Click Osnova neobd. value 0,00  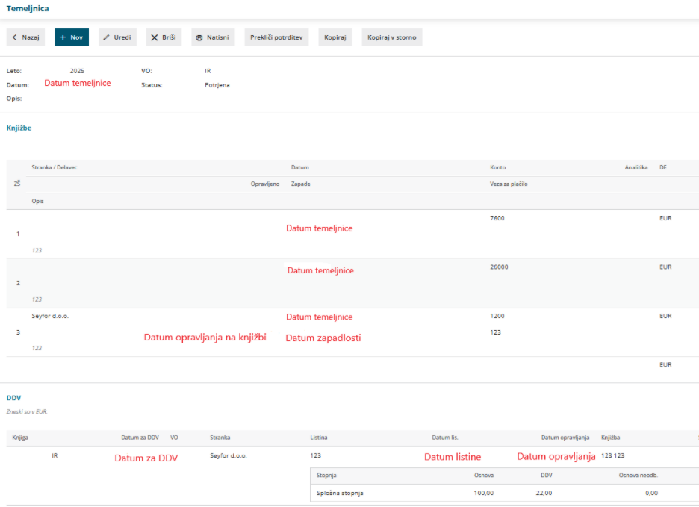point(651,493)
